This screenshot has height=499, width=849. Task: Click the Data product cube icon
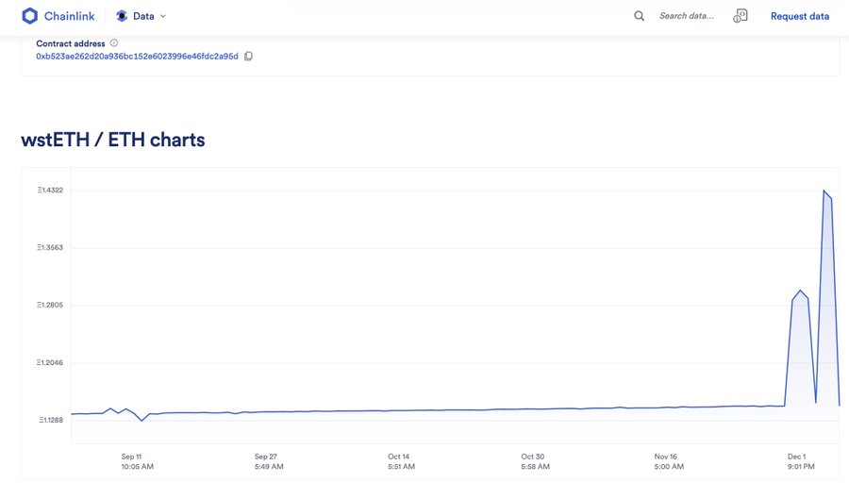(122, 16)
